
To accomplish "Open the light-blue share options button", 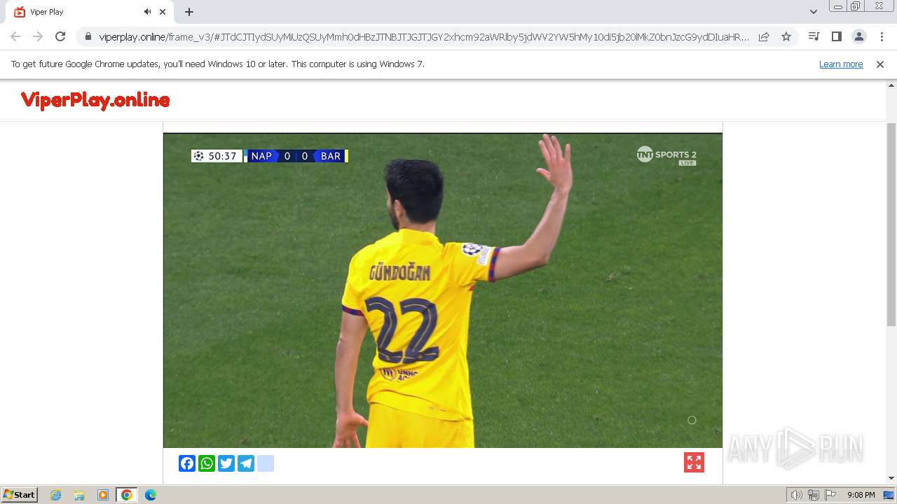I will [266, 463].
